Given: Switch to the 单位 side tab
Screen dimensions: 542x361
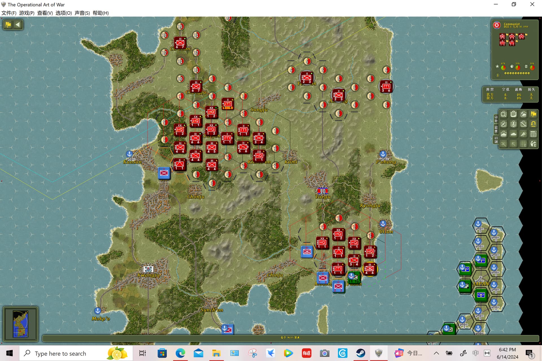Looking at the screenshot, I should click(x=496, y=119).
